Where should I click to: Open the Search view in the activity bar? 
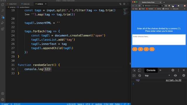point(3,10)
